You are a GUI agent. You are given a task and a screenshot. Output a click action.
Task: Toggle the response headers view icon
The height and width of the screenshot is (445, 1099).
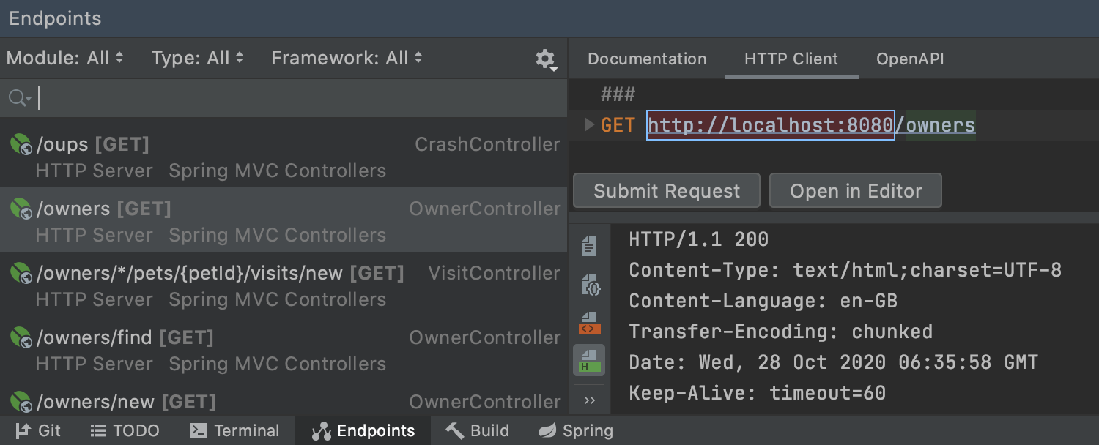(x=589, y=360)
